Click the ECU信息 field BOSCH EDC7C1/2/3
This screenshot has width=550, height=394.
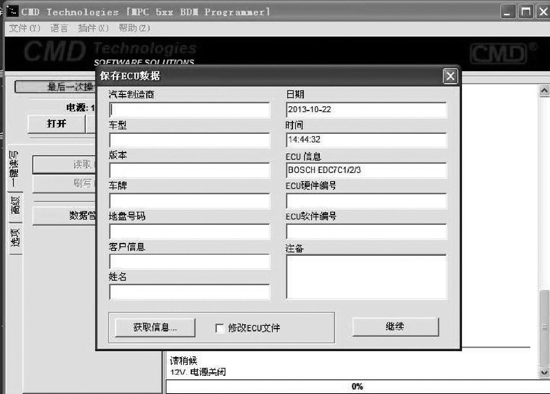(366, 170)
